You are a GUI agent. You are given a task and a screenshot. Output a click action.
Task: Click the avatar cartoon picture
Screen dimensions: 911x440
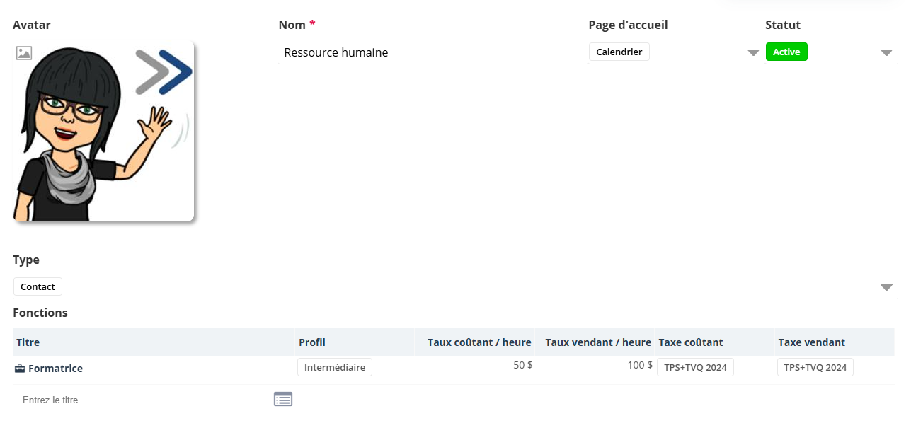103,132
